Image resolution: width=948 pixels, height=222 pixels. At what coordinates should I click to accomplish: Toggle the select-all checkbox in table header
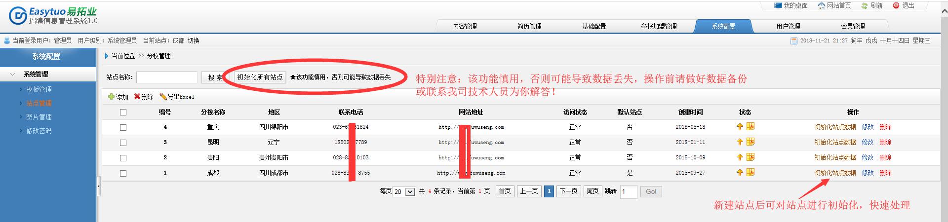[123, 112]
